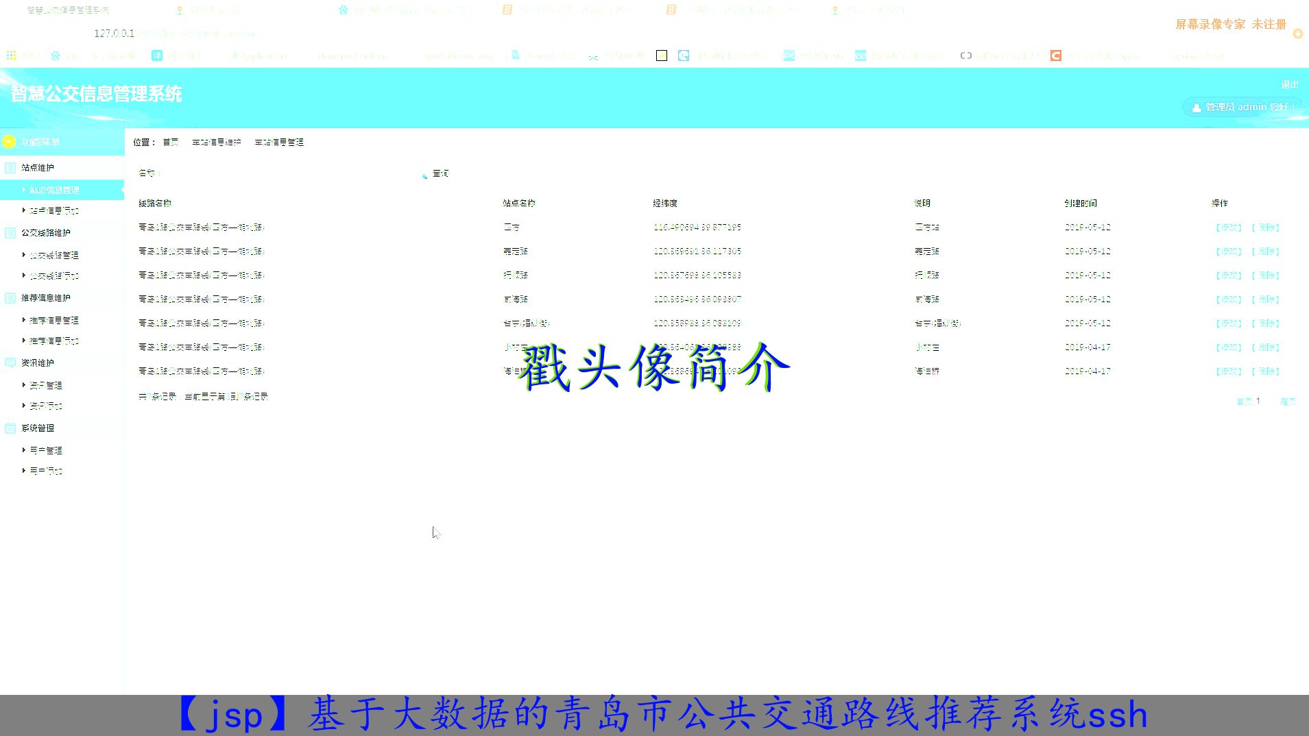Click the 116.490694 39.877195 coordinate cell
Image resolution: width=1309 pixels, height=736 pixels.
coord(697,228)
